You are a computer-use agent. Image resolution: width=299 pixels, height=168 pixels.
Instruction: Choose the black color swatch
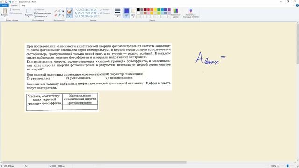point(138,10)
